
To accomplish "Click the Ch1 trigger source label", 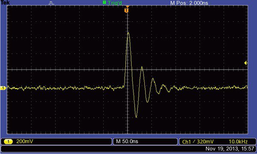I will pyautogui.click(x=186, y=142).
